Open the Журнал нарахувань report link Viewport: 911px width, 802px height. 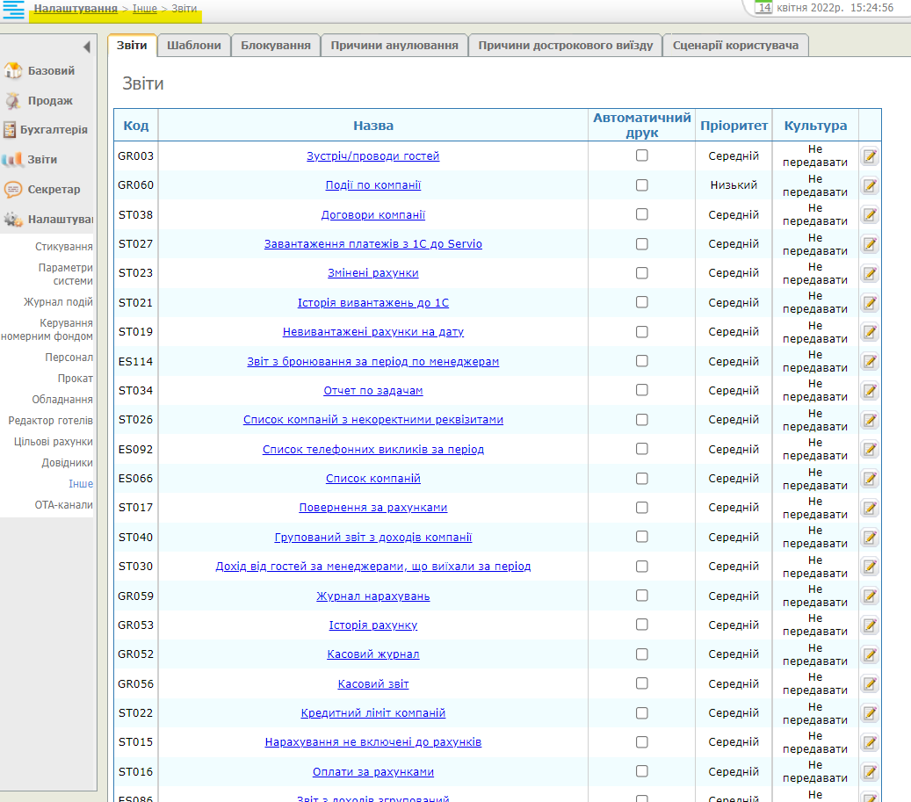tap(372, 596)
